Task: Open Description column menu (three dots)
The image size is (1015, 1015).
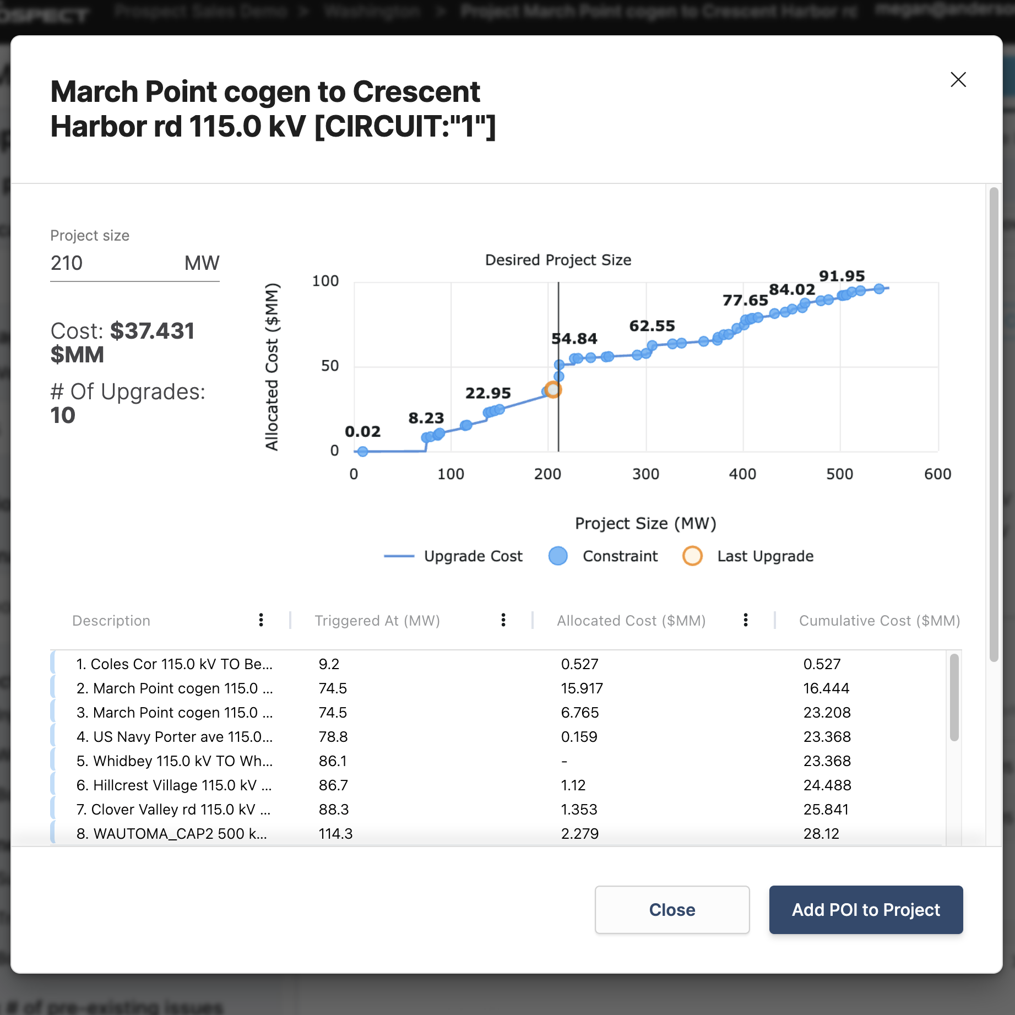Action: click(261, 620)
